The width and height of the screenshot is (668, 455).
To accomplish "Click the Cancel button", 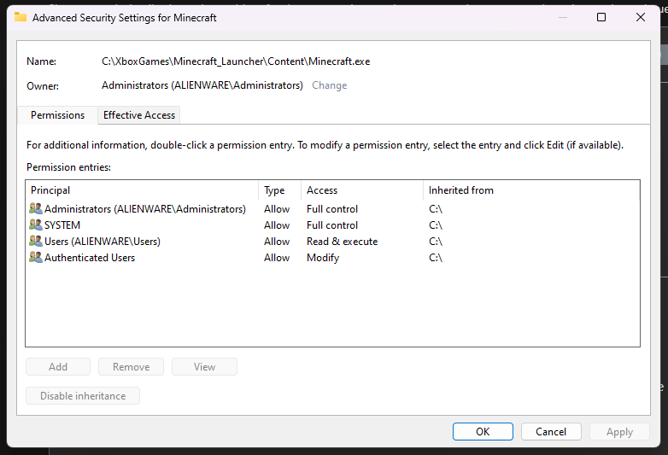I will point(551,432).
